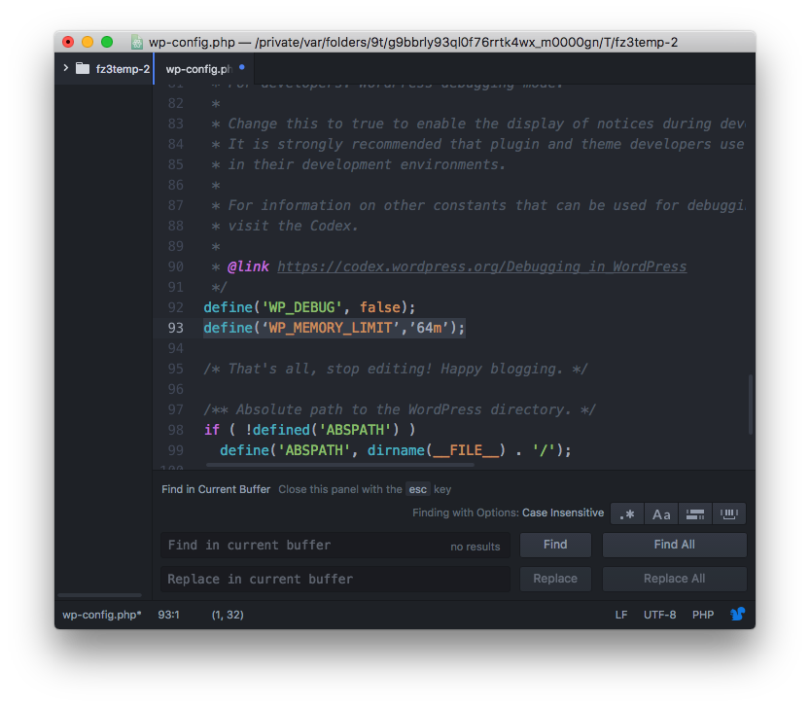Click the Find button
This screenshot has height=707, width=810.
555,545
